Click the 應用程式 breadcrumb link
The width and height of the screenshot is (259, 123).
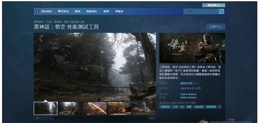(x=39, y=22)
